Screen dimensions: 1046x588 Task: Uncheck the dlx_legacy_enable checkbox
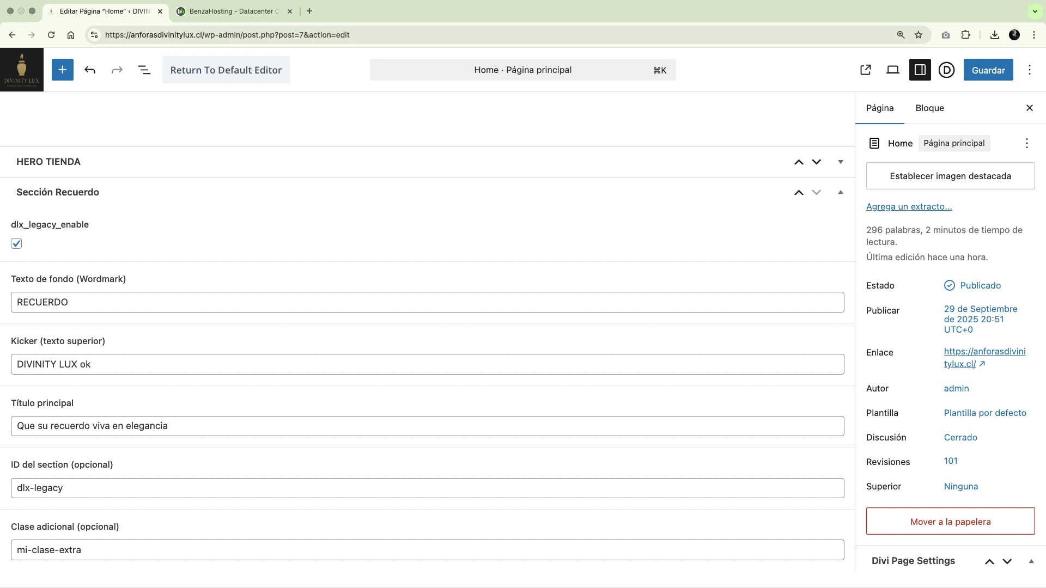(x=16, y=243)
